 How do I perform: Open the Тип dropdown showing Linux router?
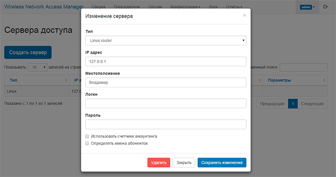pyautogui.click(x=166, y=40)
